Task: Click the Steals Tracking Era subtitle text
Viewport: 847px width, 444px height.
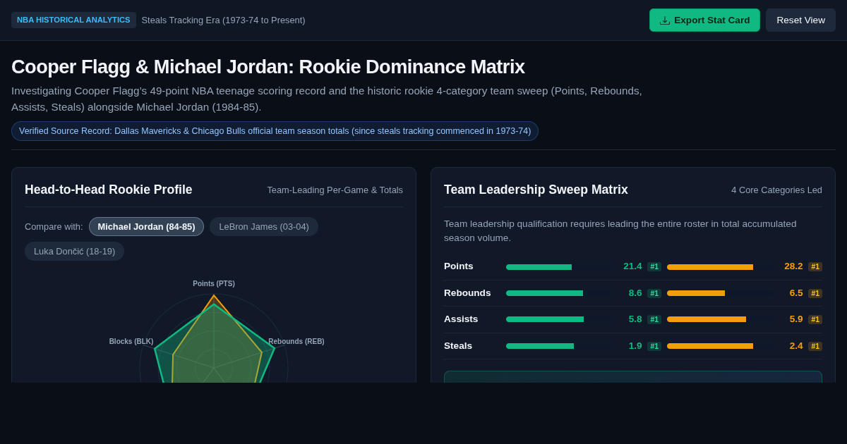Action: 223,20
